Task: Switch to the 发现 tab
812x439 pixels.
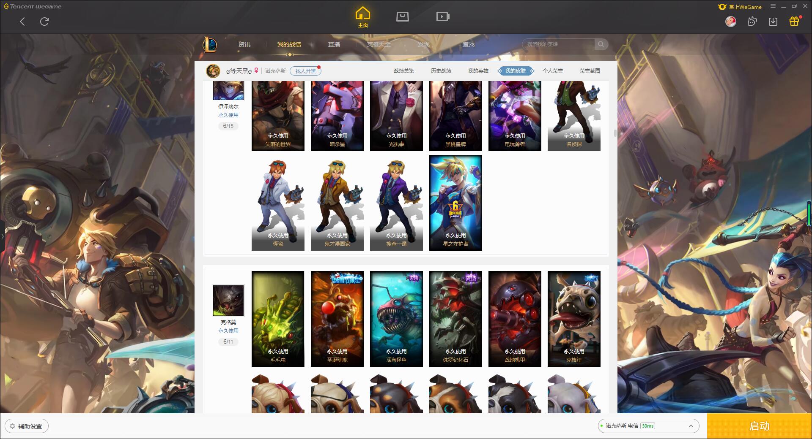Action: pos(423,44)
